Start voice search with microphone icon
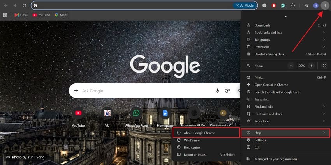Screen dimensions: 331x165 217,91
